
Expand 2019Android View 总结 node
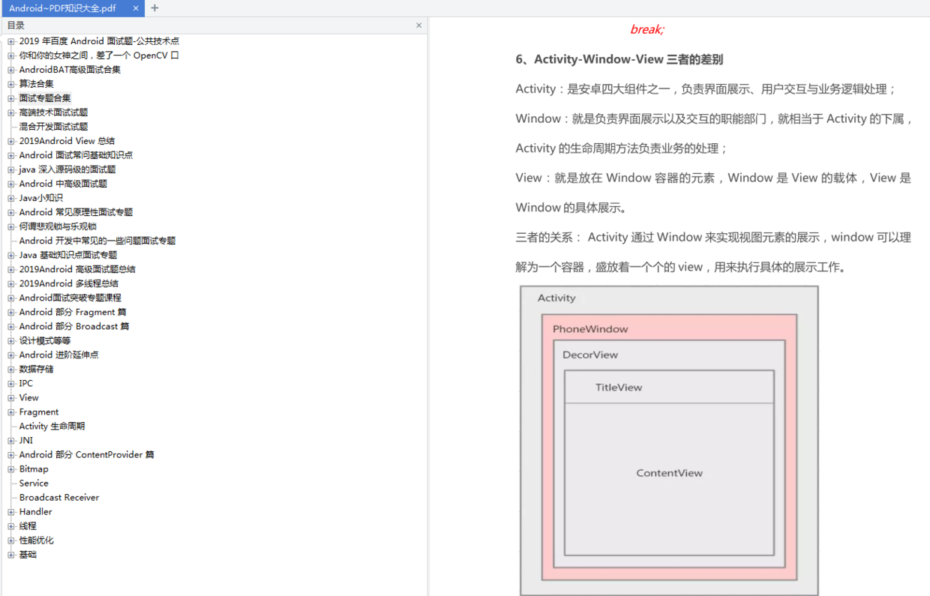11,141
